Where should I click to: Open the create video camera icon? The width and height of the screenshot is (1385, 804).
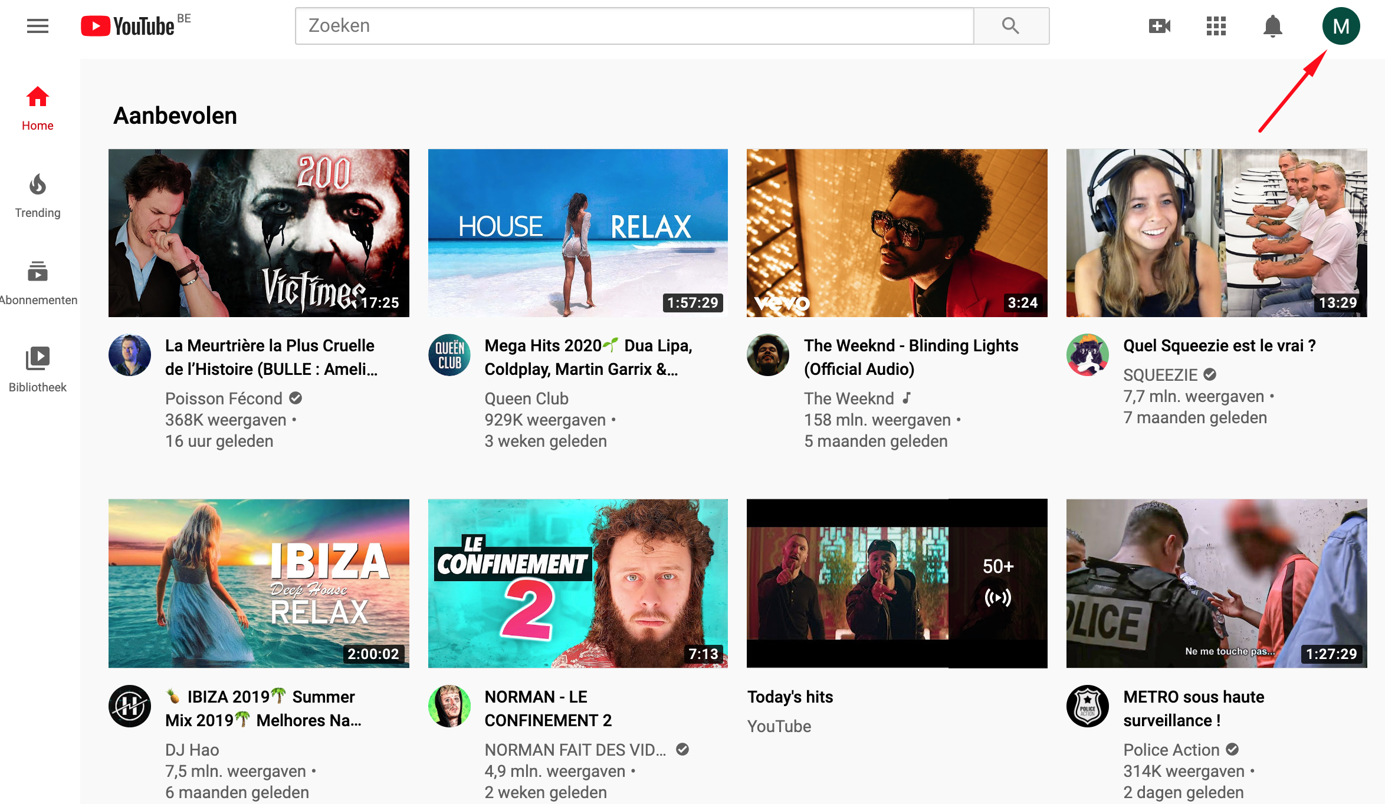tap(1160, 26)
